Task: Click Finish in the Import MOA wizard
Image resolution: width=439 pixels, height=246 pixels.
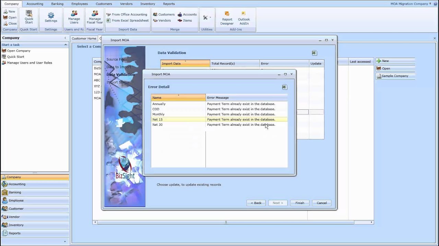Action: pyautogui.click(x=300, y=203)
